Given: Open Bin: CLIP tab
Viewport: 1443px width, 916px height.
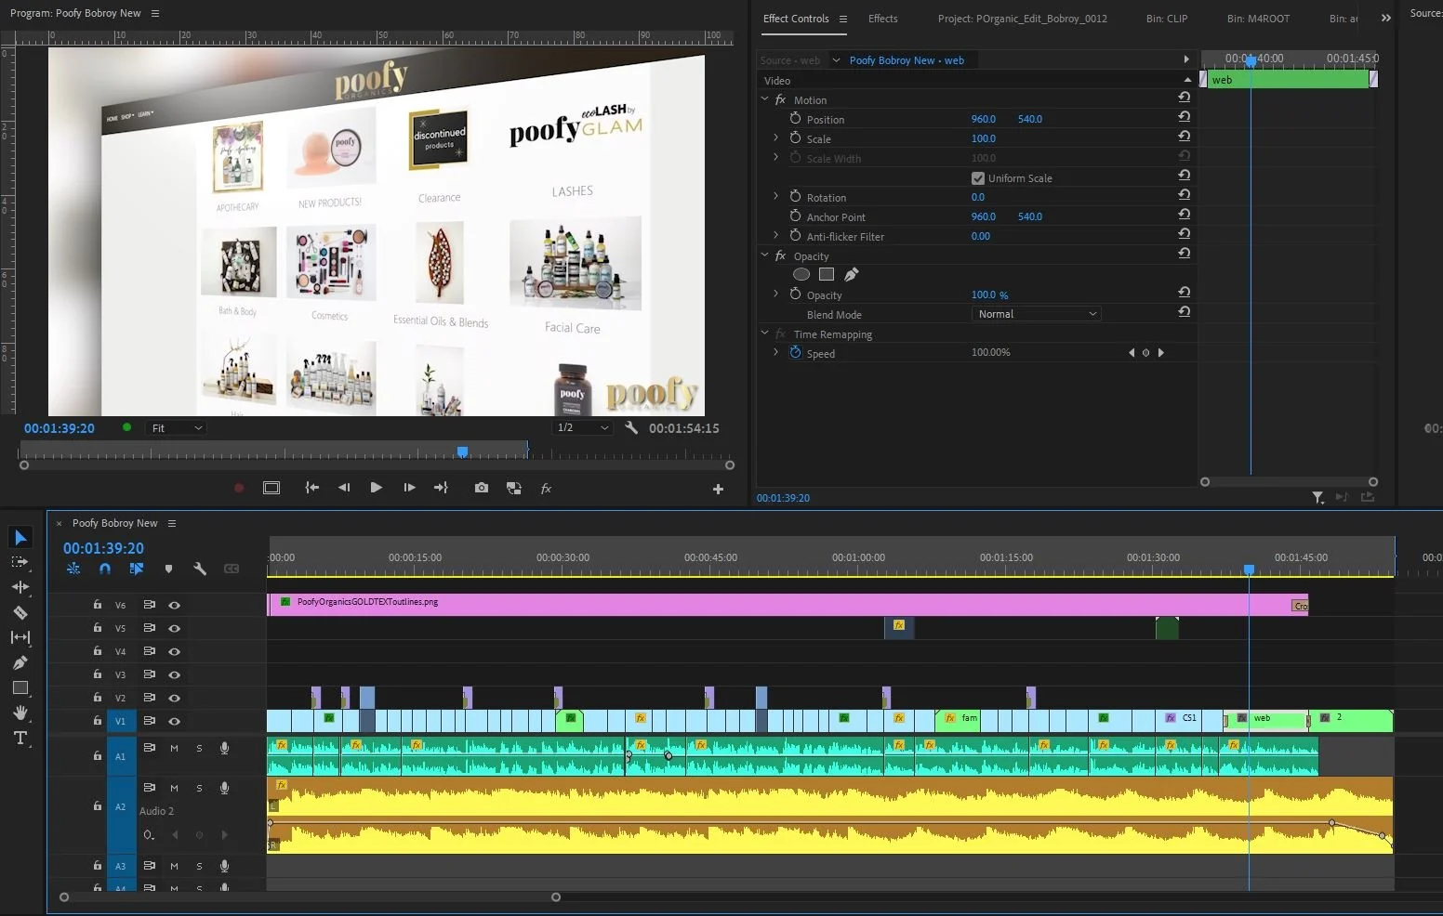Looking at the screenshot, I should (1166, 19).
